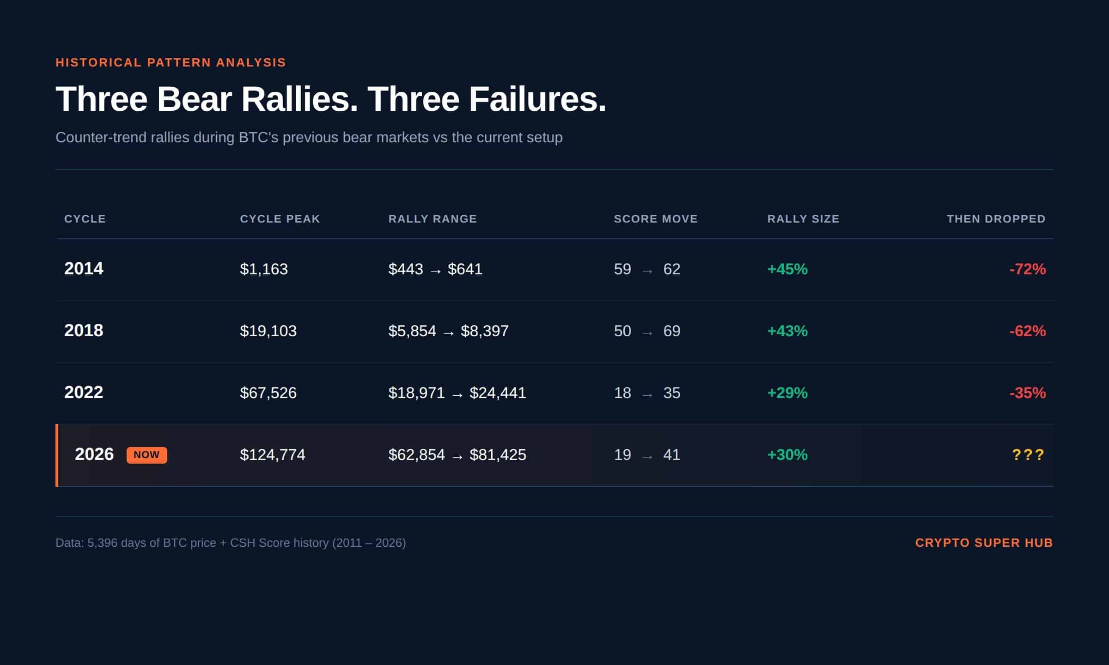The image size is (1109, 665).
Task: Select the SCORE MOVE column header
Action: click(x=656, y=219)
